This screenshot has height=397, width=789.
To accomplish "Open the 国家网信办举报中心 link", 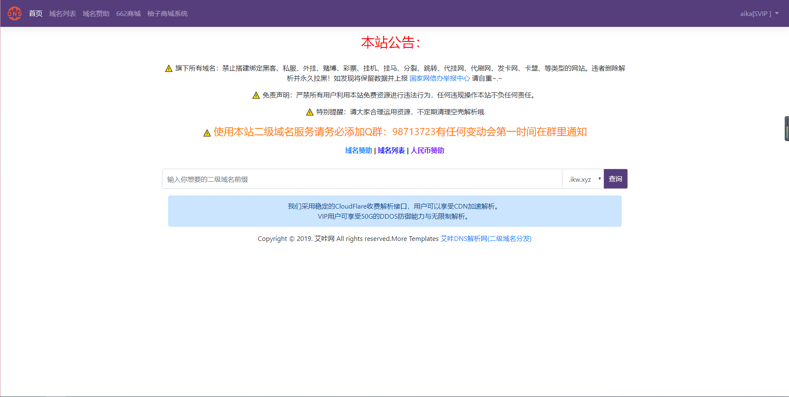I will point(440,78).
